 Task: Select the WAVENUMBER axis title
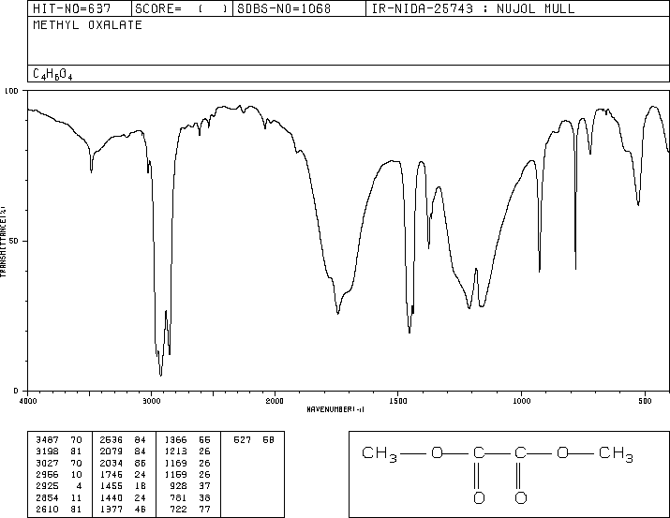pos(335,409)
